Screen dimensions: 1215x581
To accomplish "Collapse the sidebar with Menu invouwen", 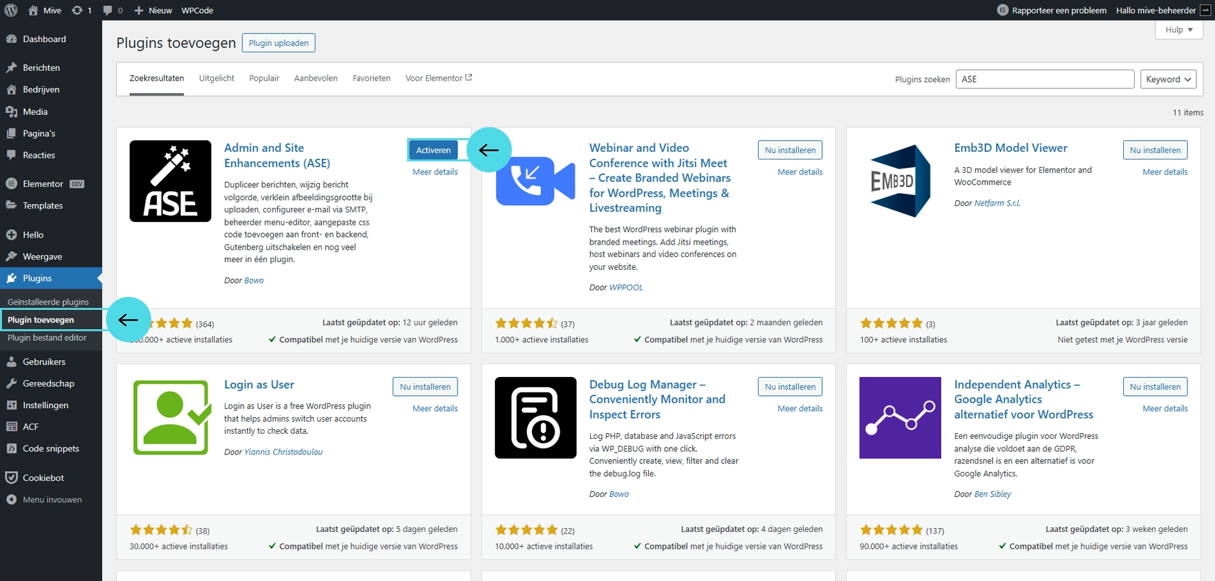I will pyautogui.click(x=52, y=500).
